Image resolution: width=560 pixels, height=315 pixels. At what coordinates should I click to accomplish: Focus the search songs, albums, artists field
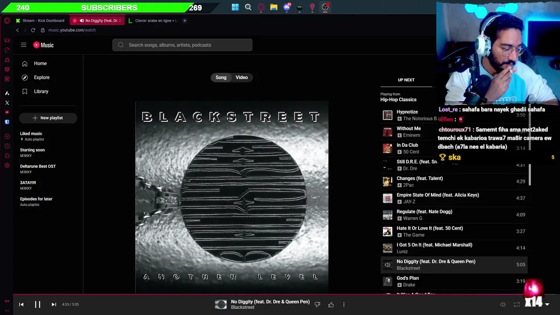tap(182, 45)
